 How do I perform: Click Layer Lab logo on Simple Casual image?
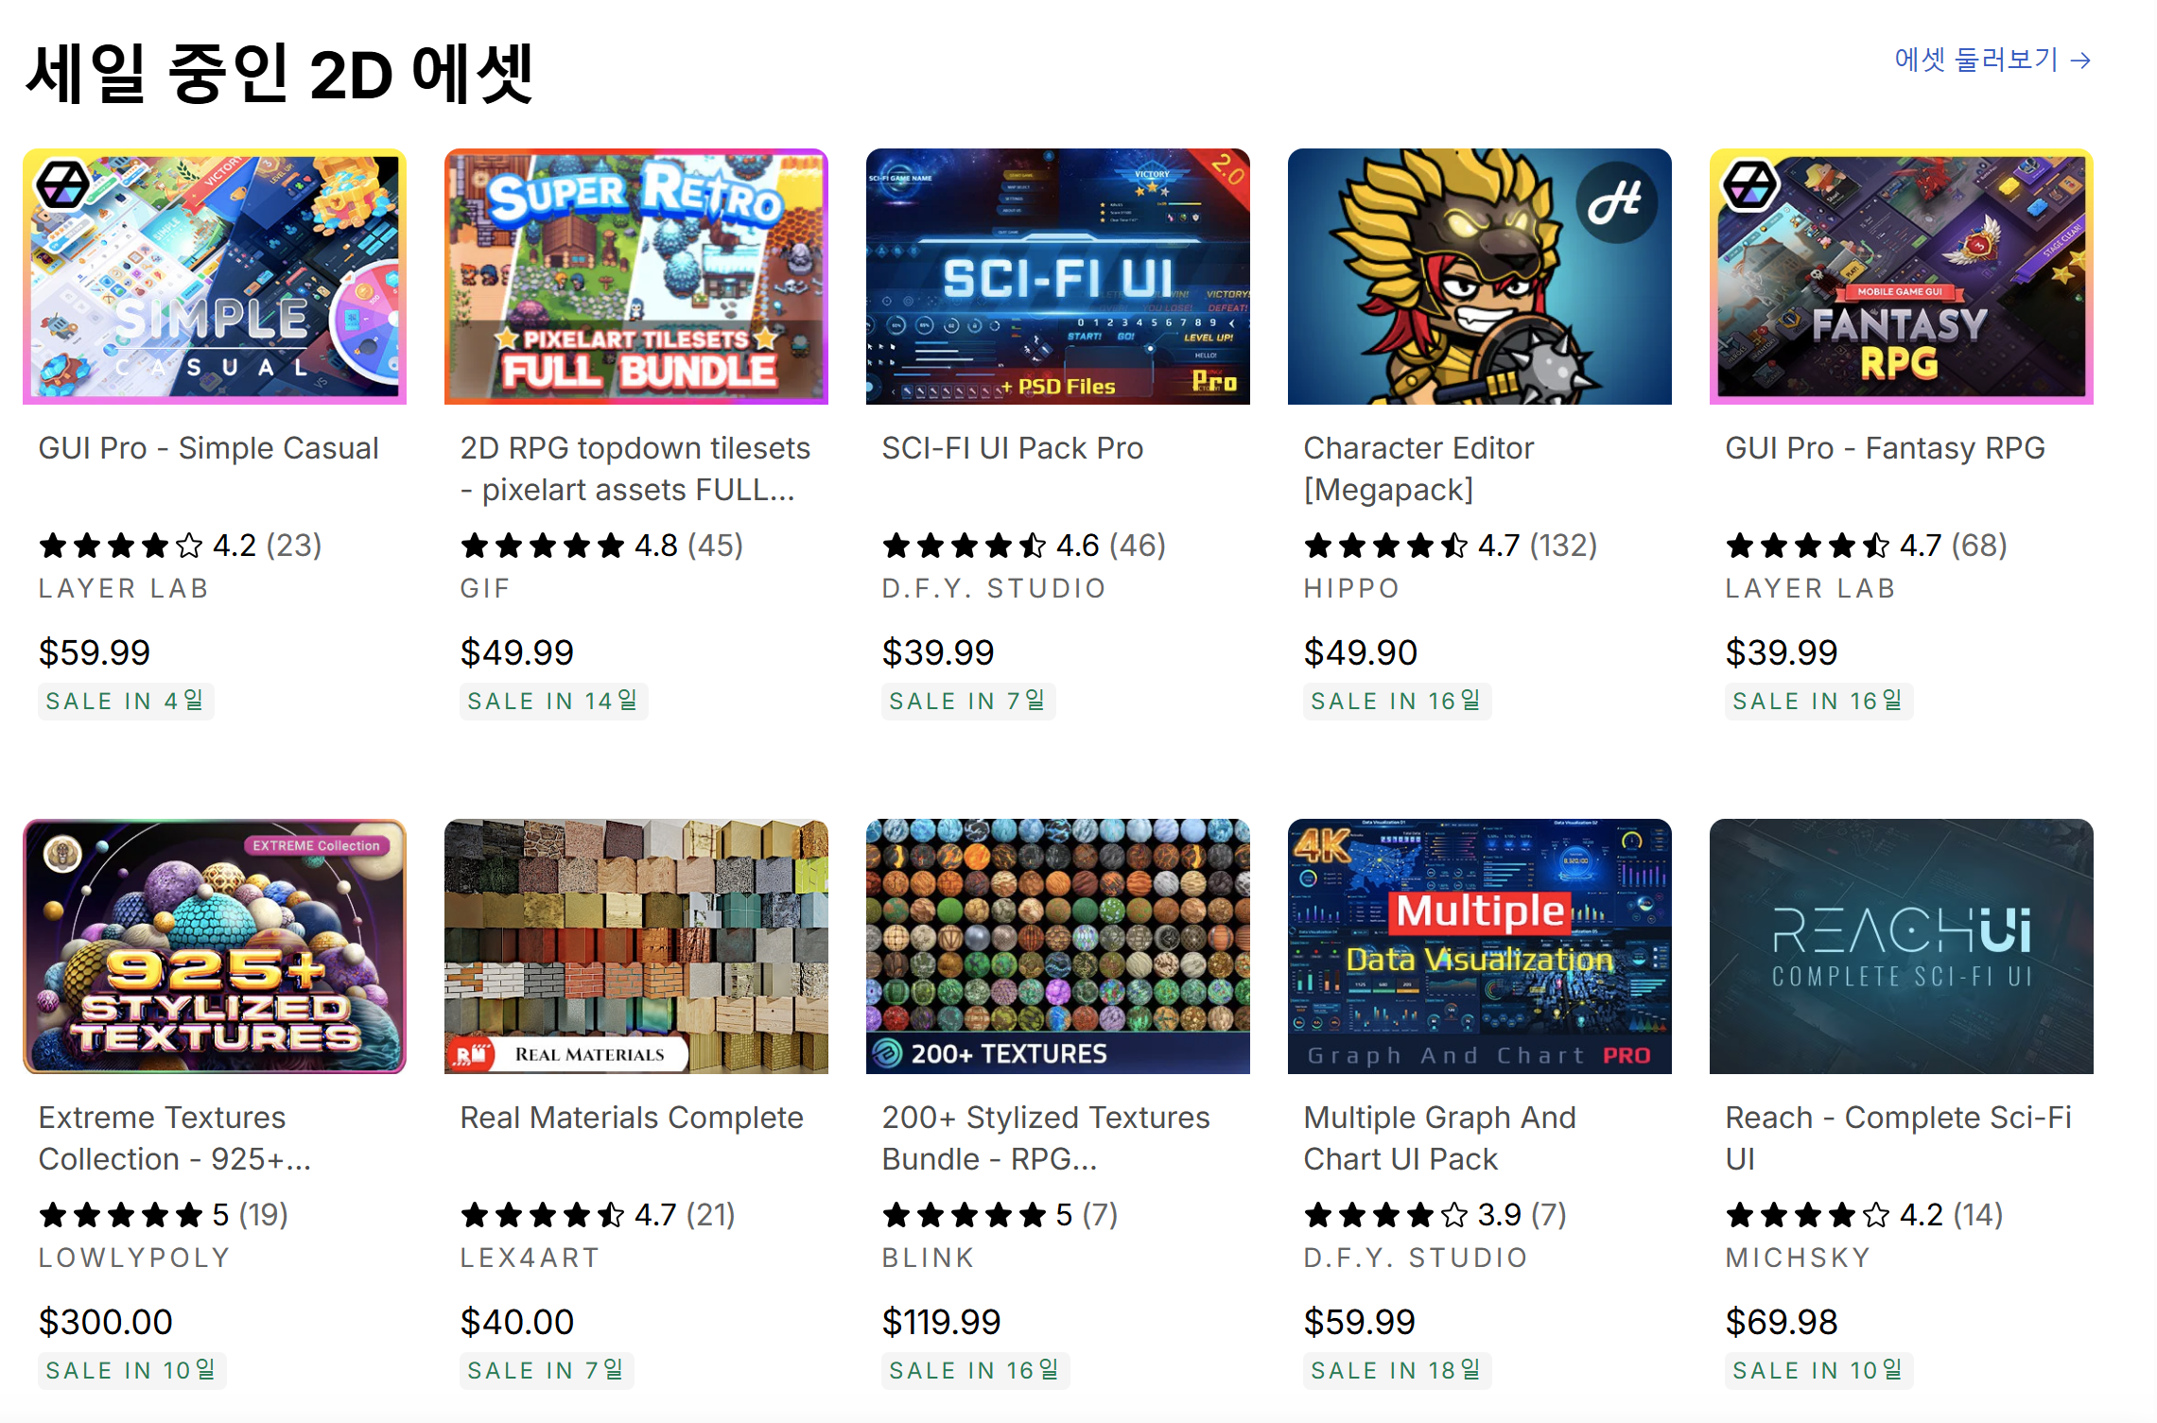[63, 183]
